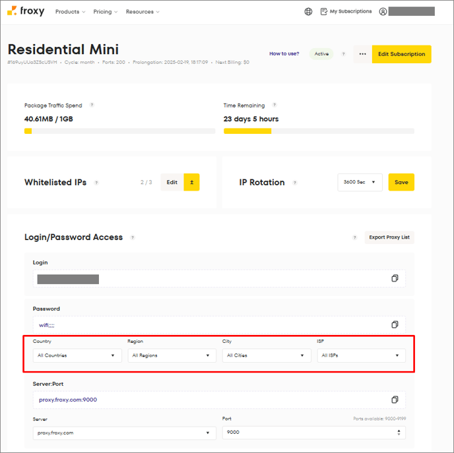Open the All Cities dropdown

267,355
